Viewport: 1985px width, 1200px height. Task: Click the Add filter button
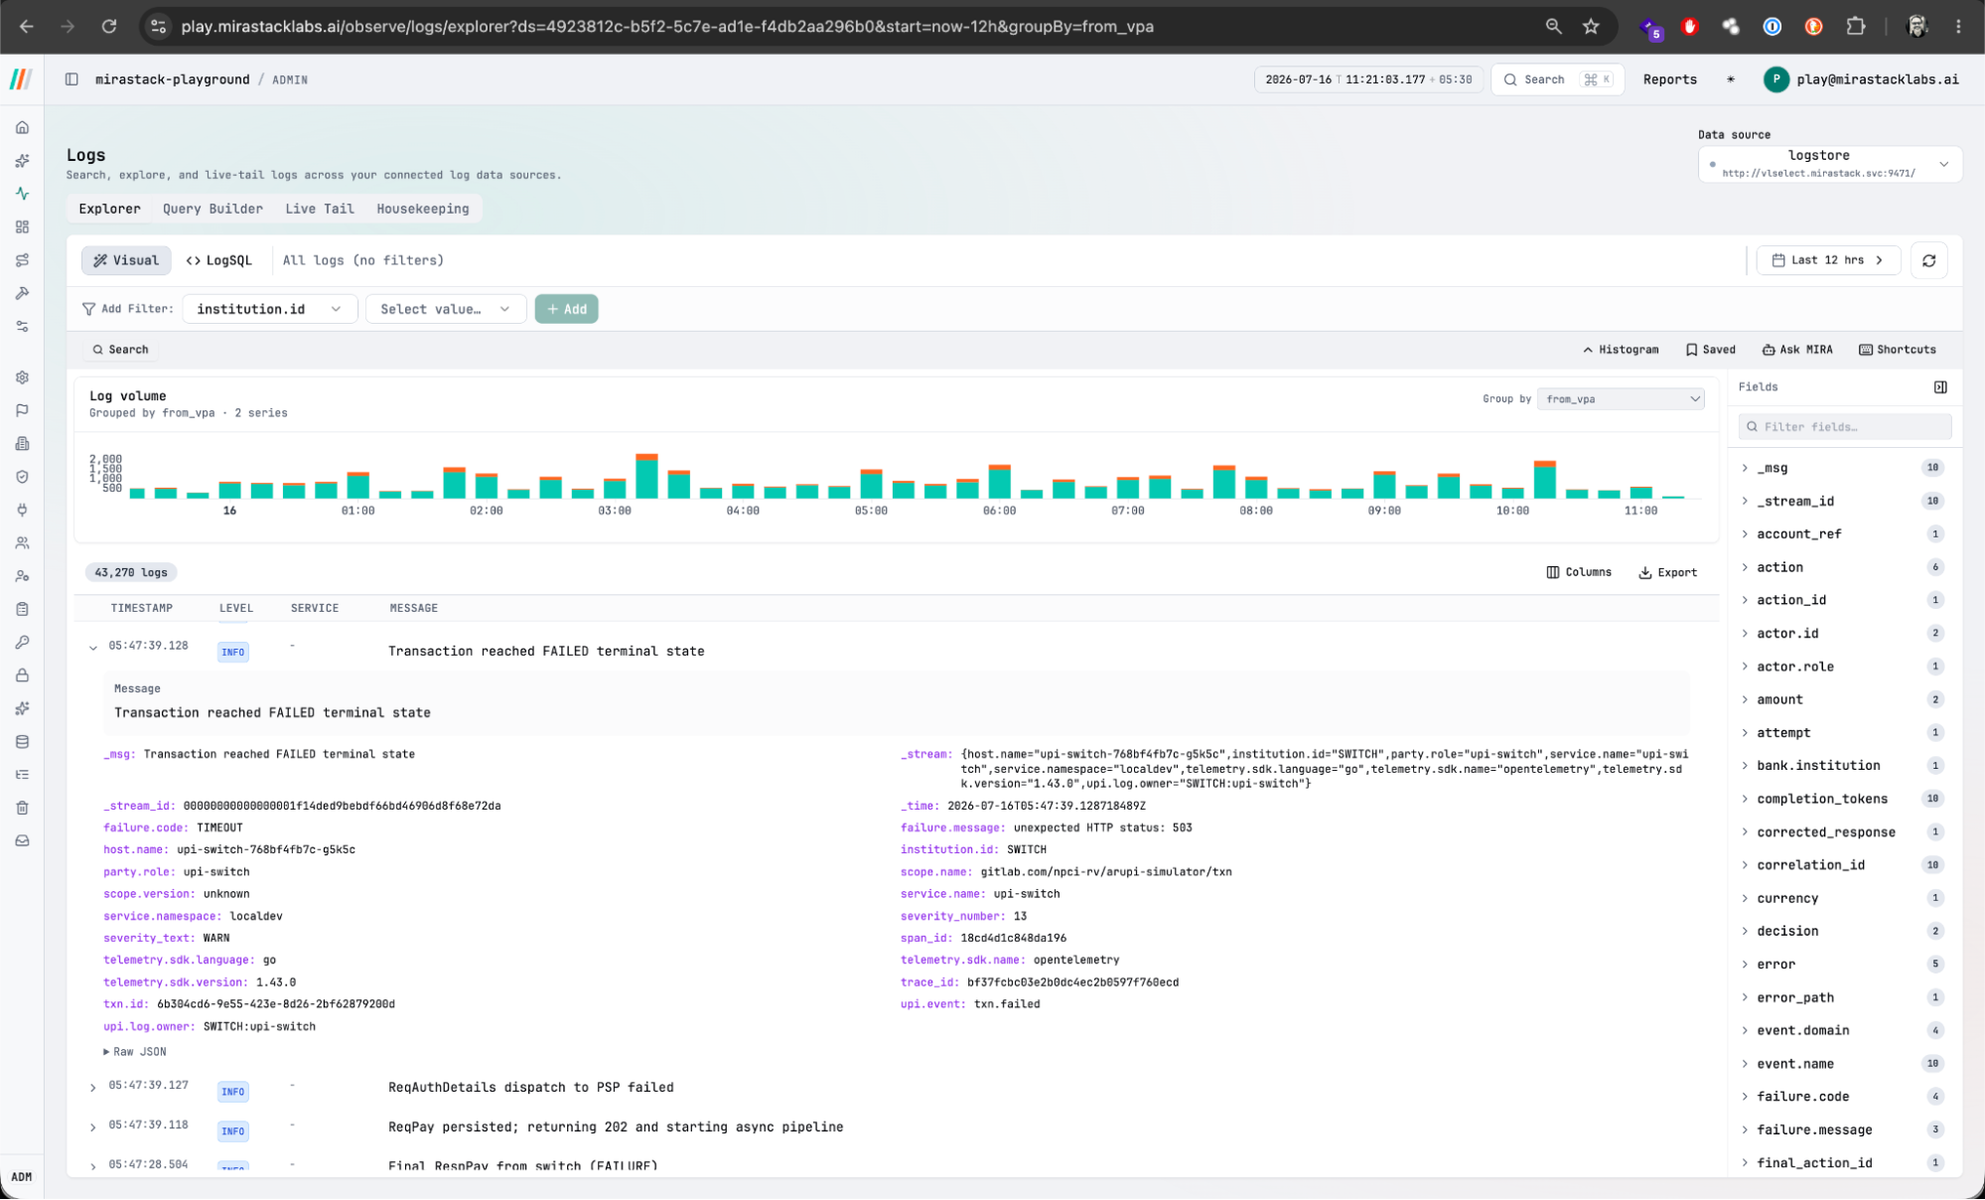coord(567,309)
